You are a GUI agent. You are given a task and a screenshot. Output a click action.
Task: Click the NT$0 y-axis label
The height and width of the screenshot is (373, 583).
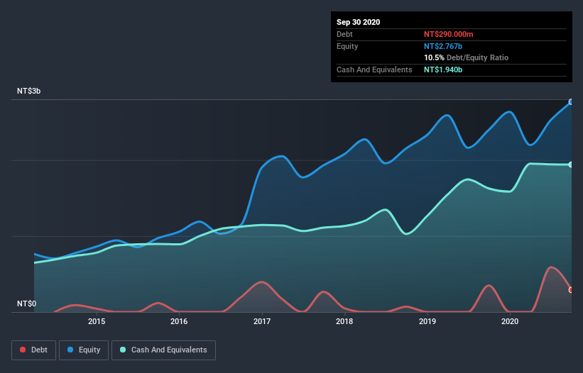point(27,304)
